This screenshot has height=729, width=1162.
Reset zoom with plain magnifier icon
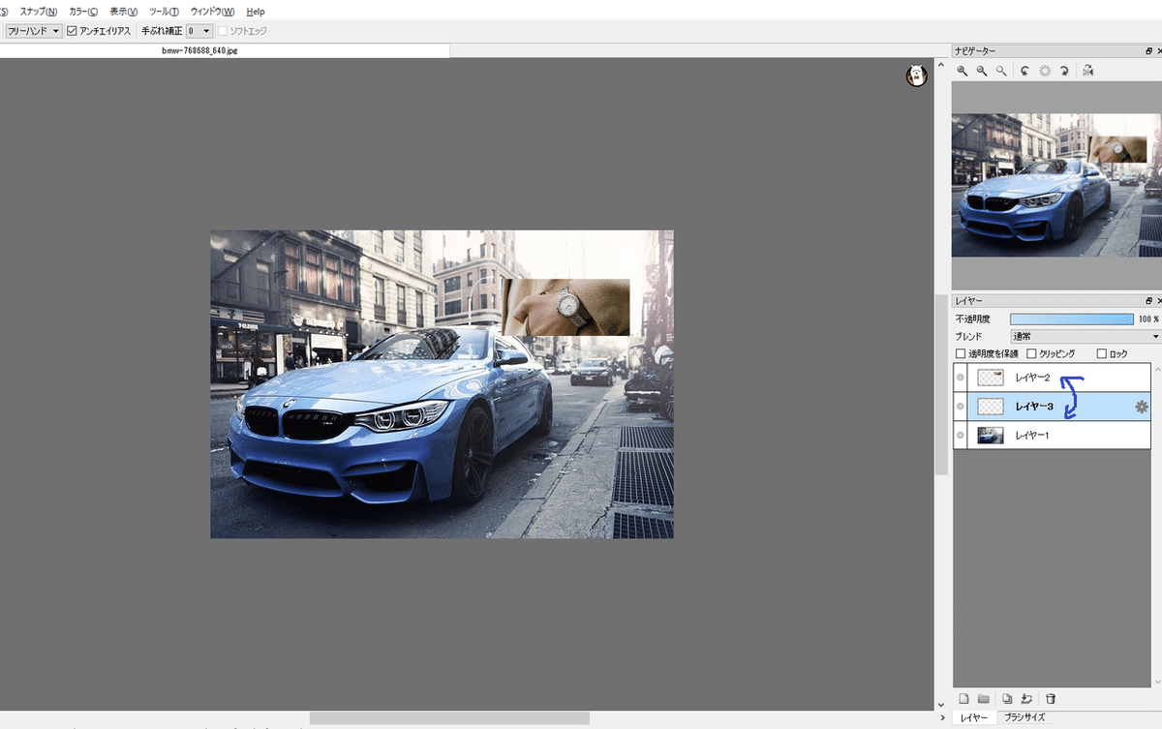[x=1001, y=71]
